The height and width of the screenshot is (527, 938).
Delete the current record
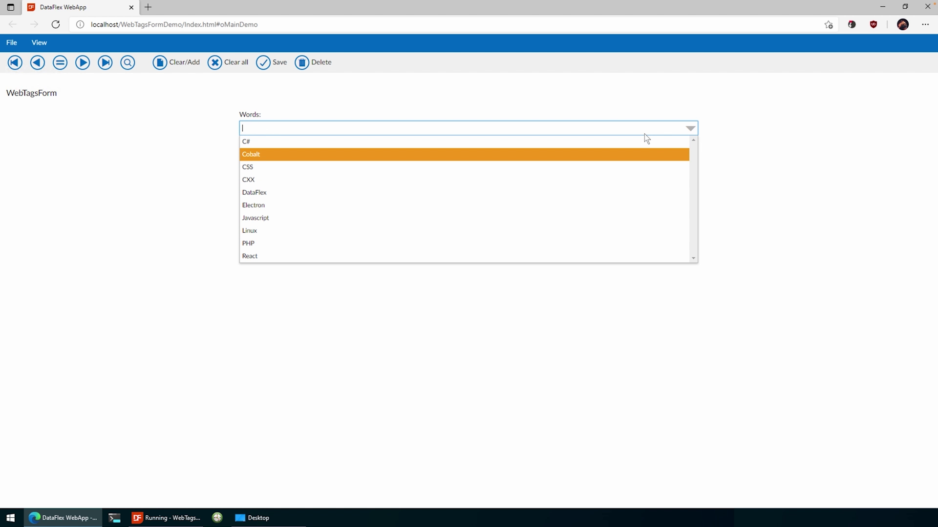click(x=313, y=62)
